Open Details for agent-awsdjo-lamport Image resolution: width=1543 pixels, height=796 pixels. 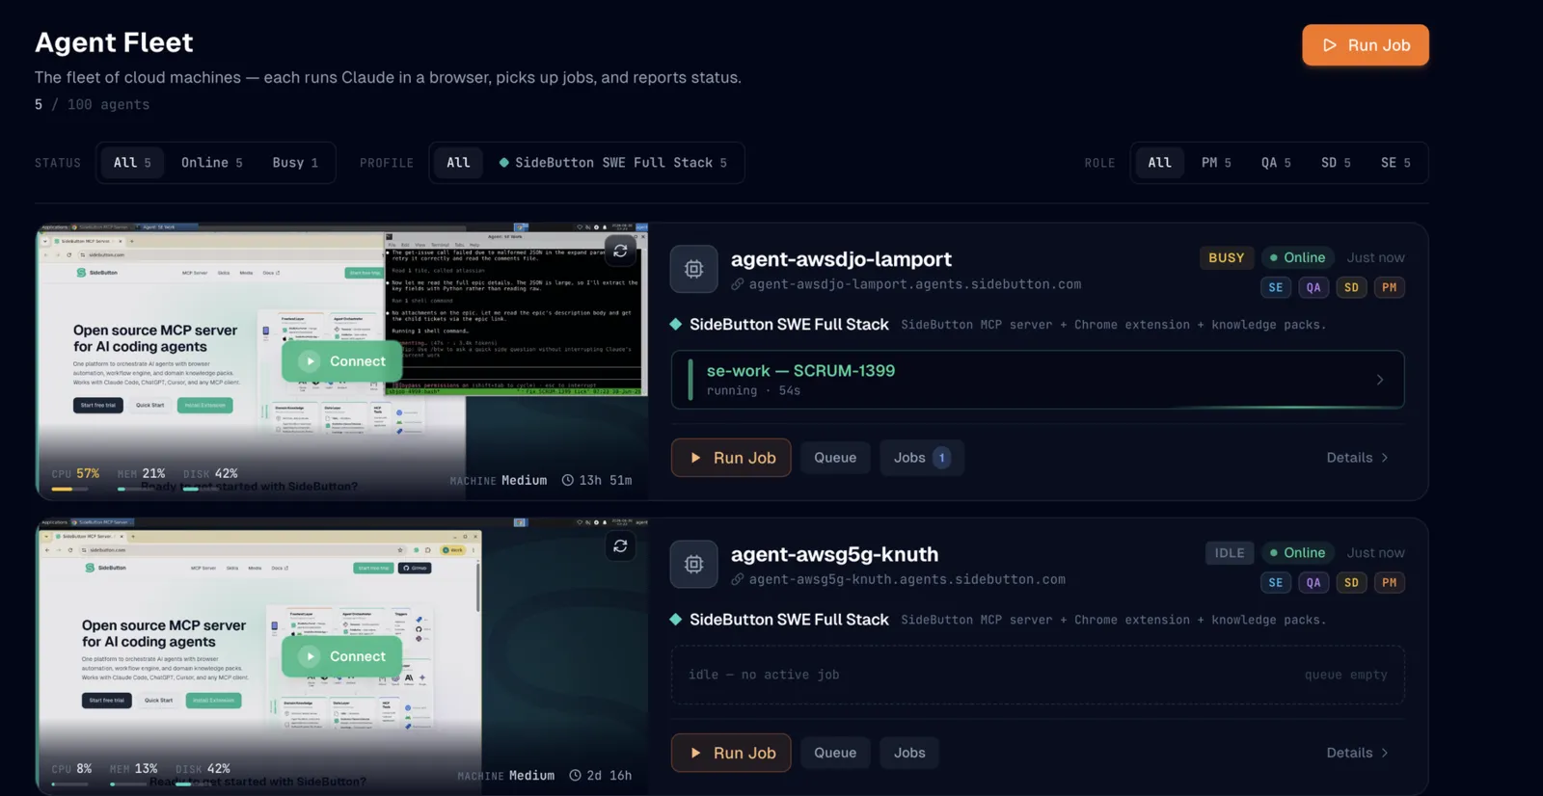coord(1358,458)
